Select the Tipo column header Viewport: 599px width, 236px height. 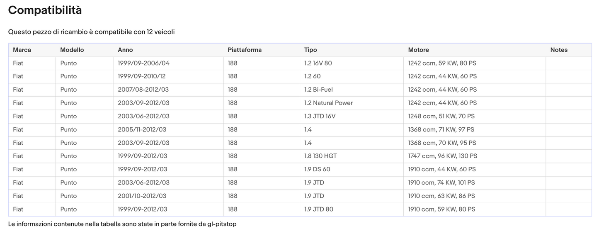click(310, 50)
